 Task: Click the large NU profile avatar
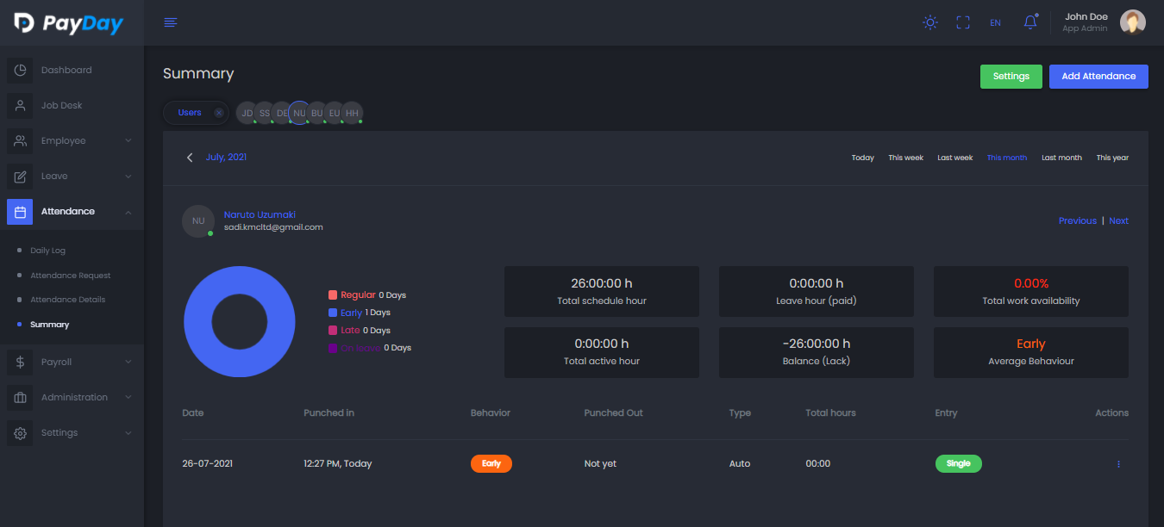click(x=198, y=220)
